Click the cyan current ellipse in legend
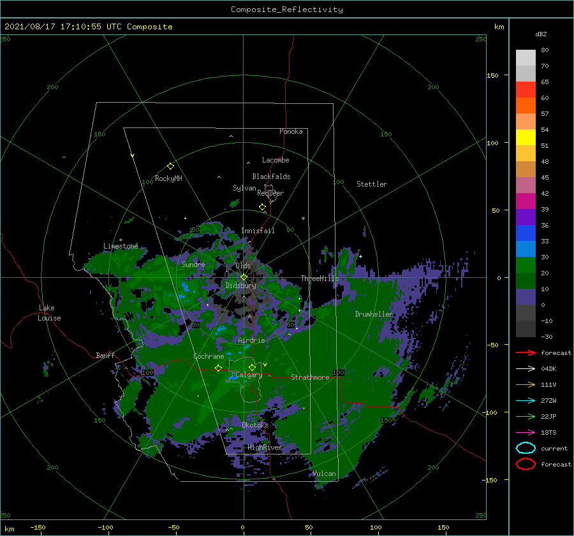 pyautogui.click(x=526, y=448)
